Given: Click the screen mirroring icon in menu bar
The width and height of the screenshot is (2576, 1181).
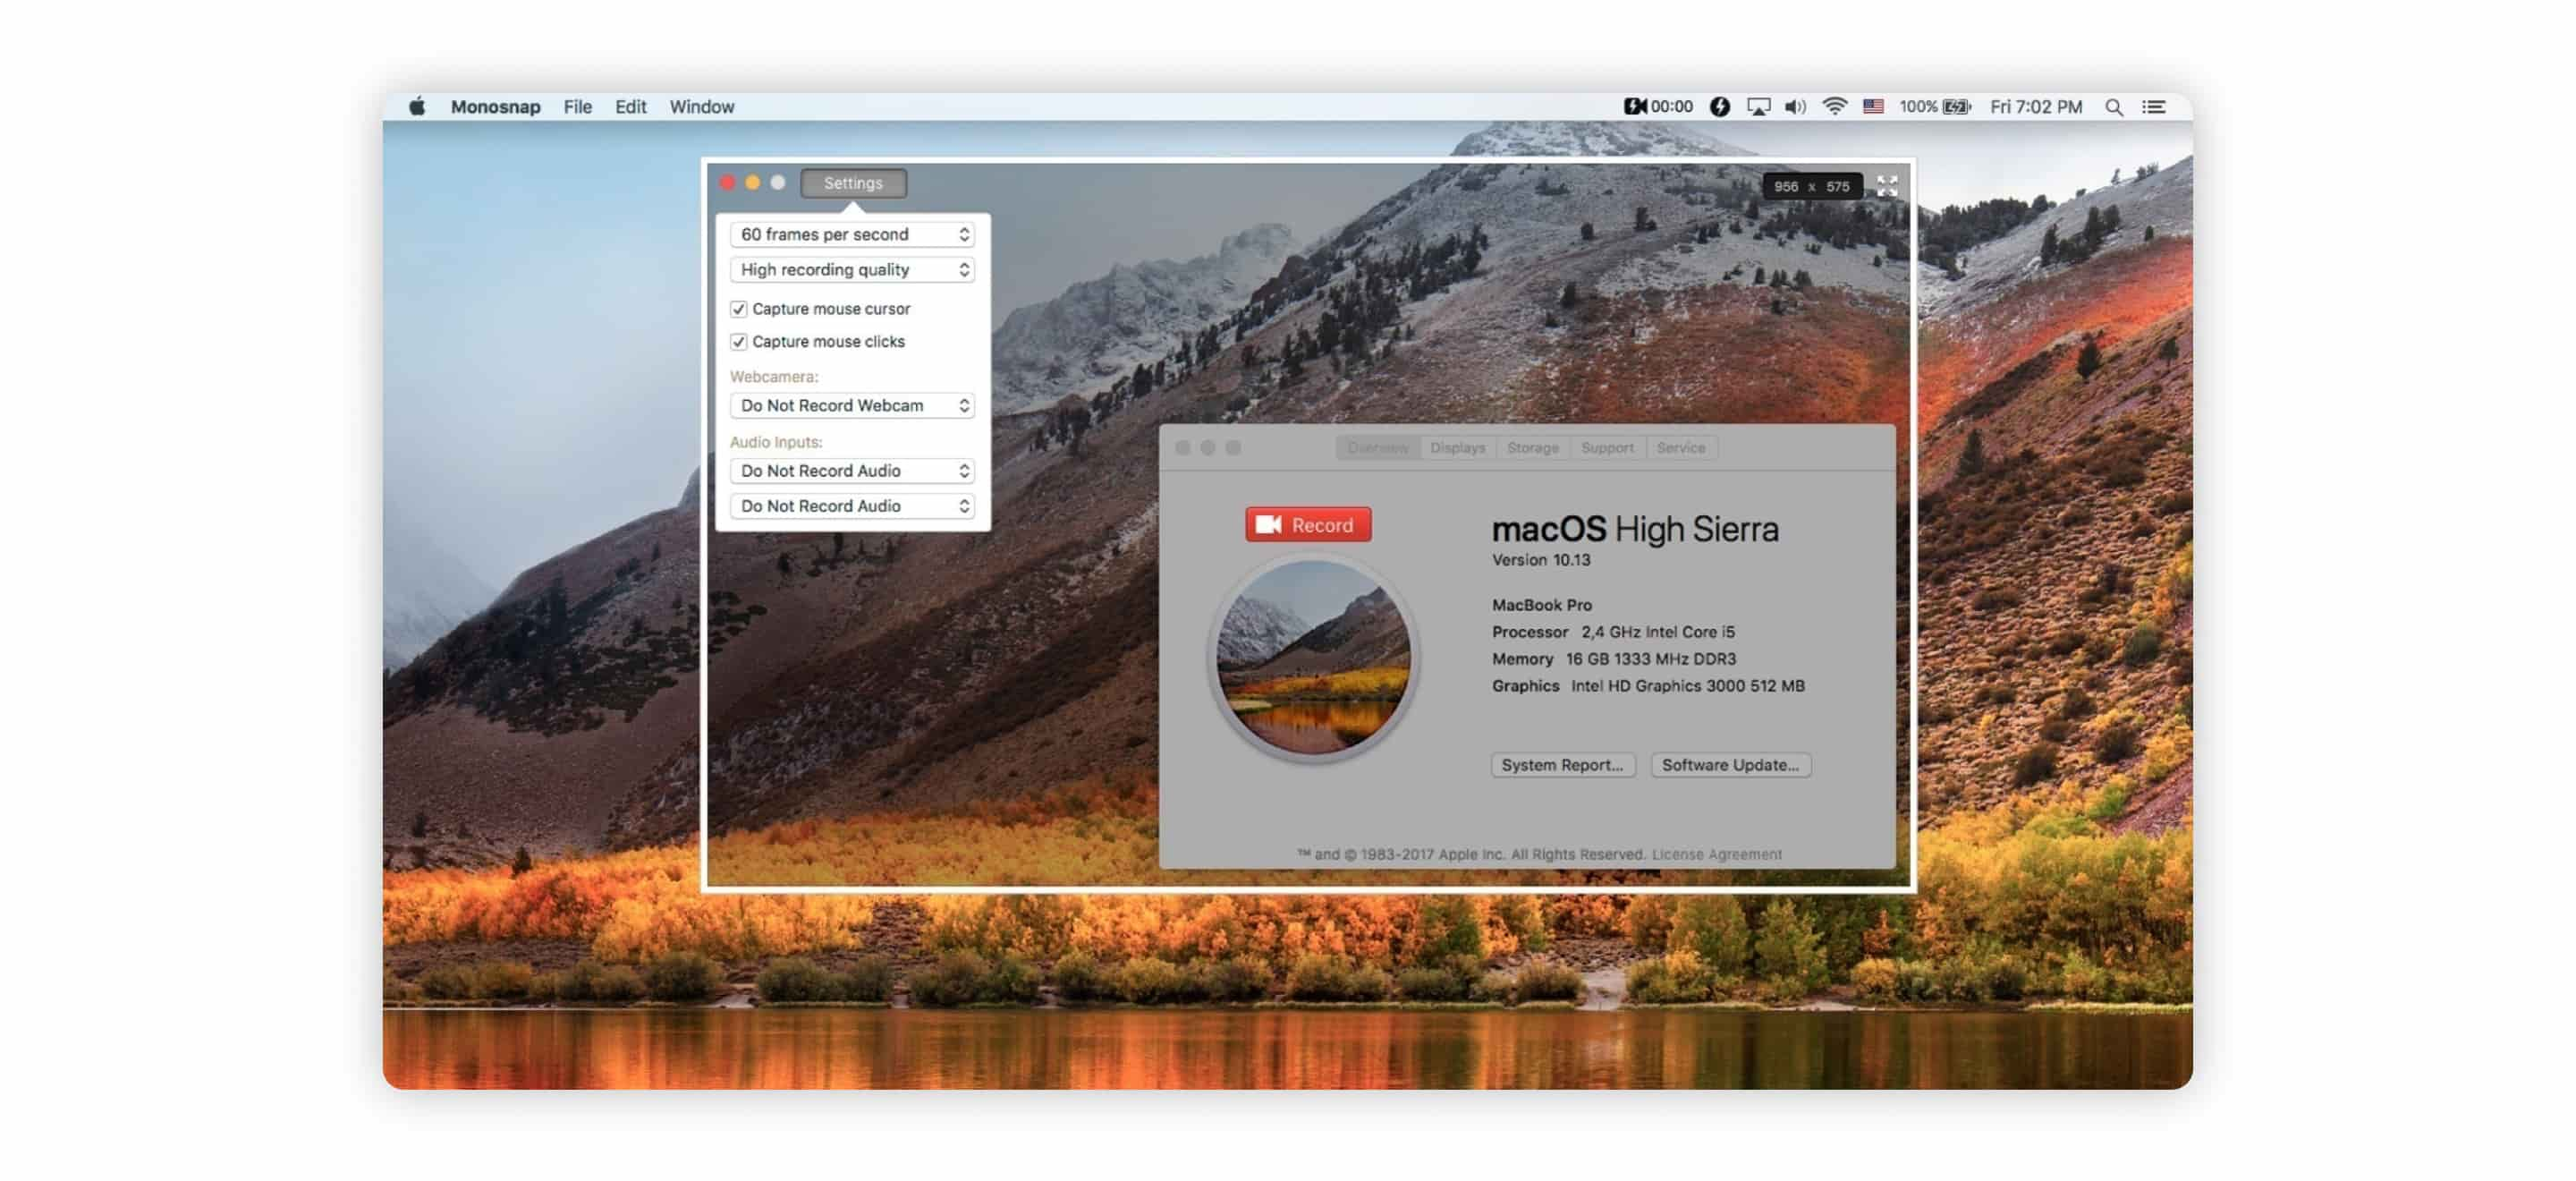Looking at the screenshot, I should tap(1755, 105).
